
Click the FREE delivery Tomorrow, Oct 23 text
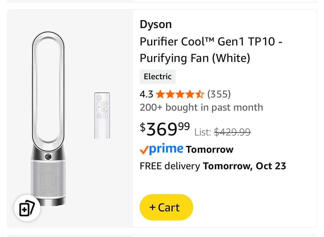(x=213, y=166)
